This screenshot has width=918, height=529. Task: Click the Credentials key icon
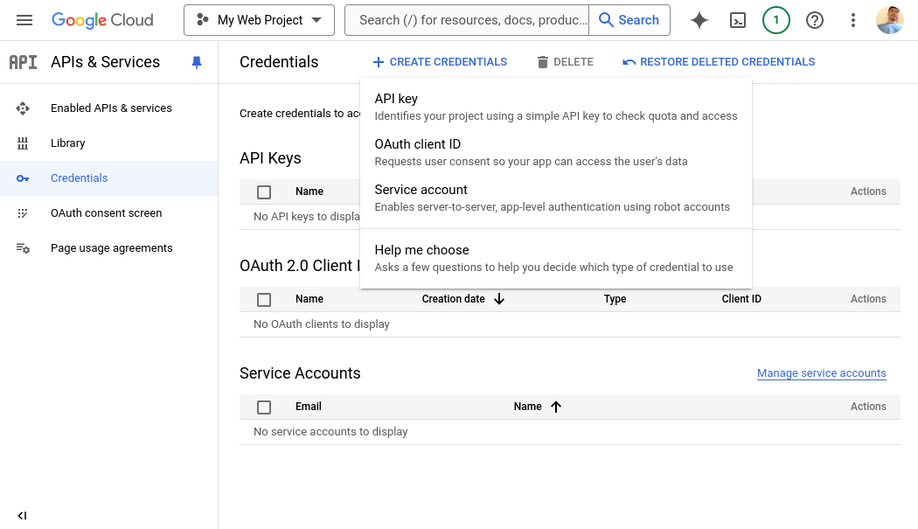coord(23,178)
